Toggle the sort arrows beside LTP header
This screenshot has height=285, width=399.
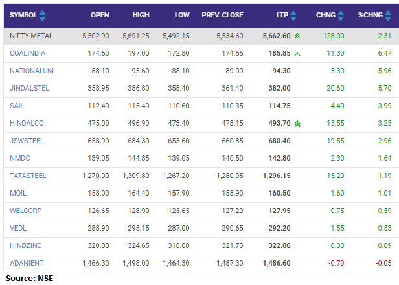293,15
